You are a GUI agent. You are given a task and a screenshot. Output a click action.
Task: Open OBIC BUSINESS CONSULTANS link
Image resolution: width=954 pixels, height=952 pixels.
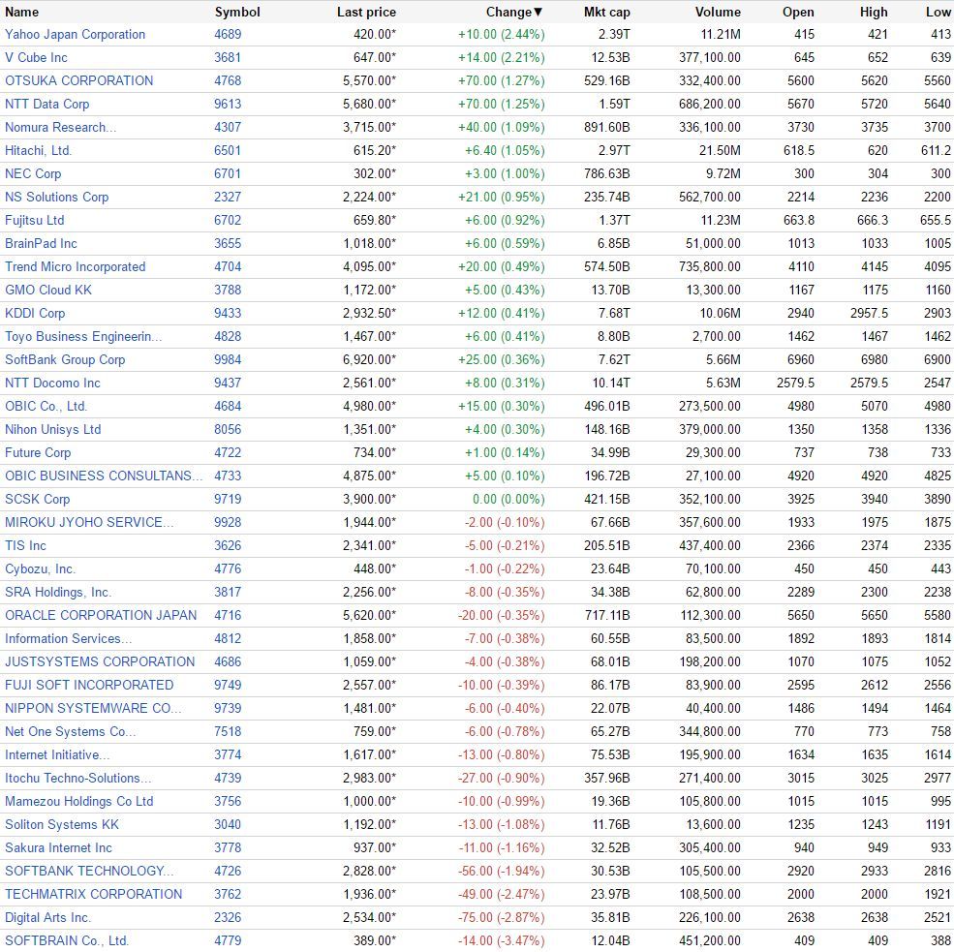(x=104, y=476)
